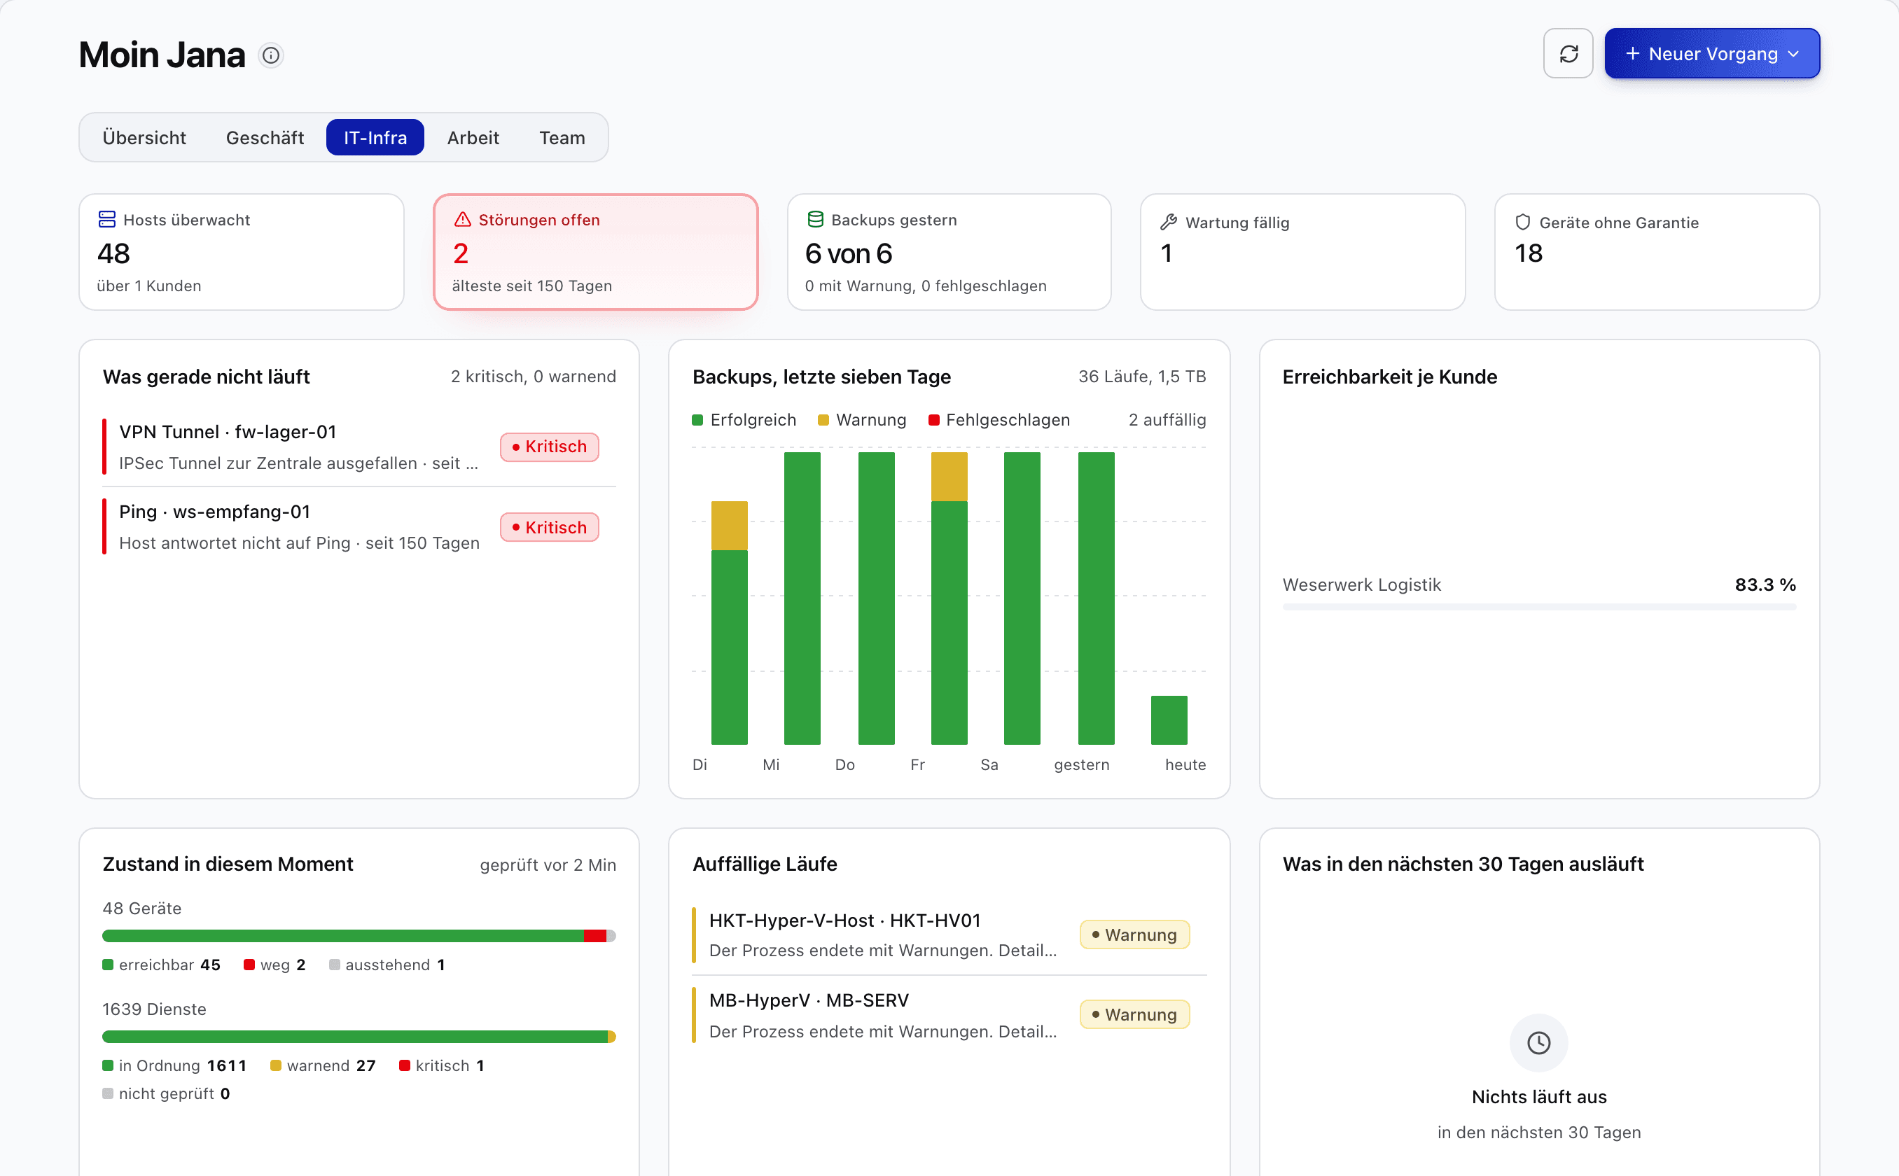The image size is (1899, 1176).
Task: Click the info icon beside Moin Jana
Action: (x=271, y=55)
